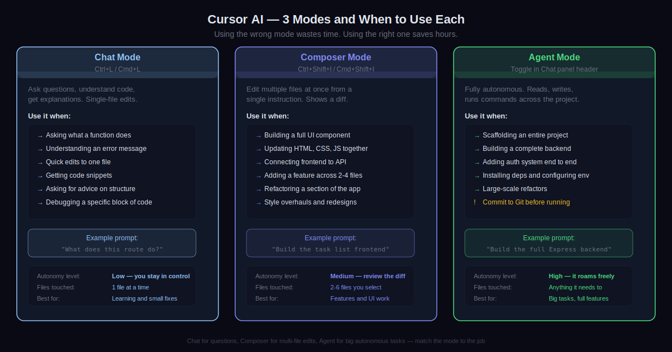The height and width of the screenshot is (352, 672).
Task: Select the Composer Mode header
Action: pos(336,58)
